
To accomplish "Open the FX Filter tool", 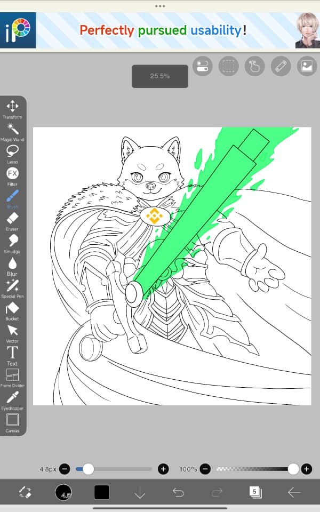I will point(12,177).
